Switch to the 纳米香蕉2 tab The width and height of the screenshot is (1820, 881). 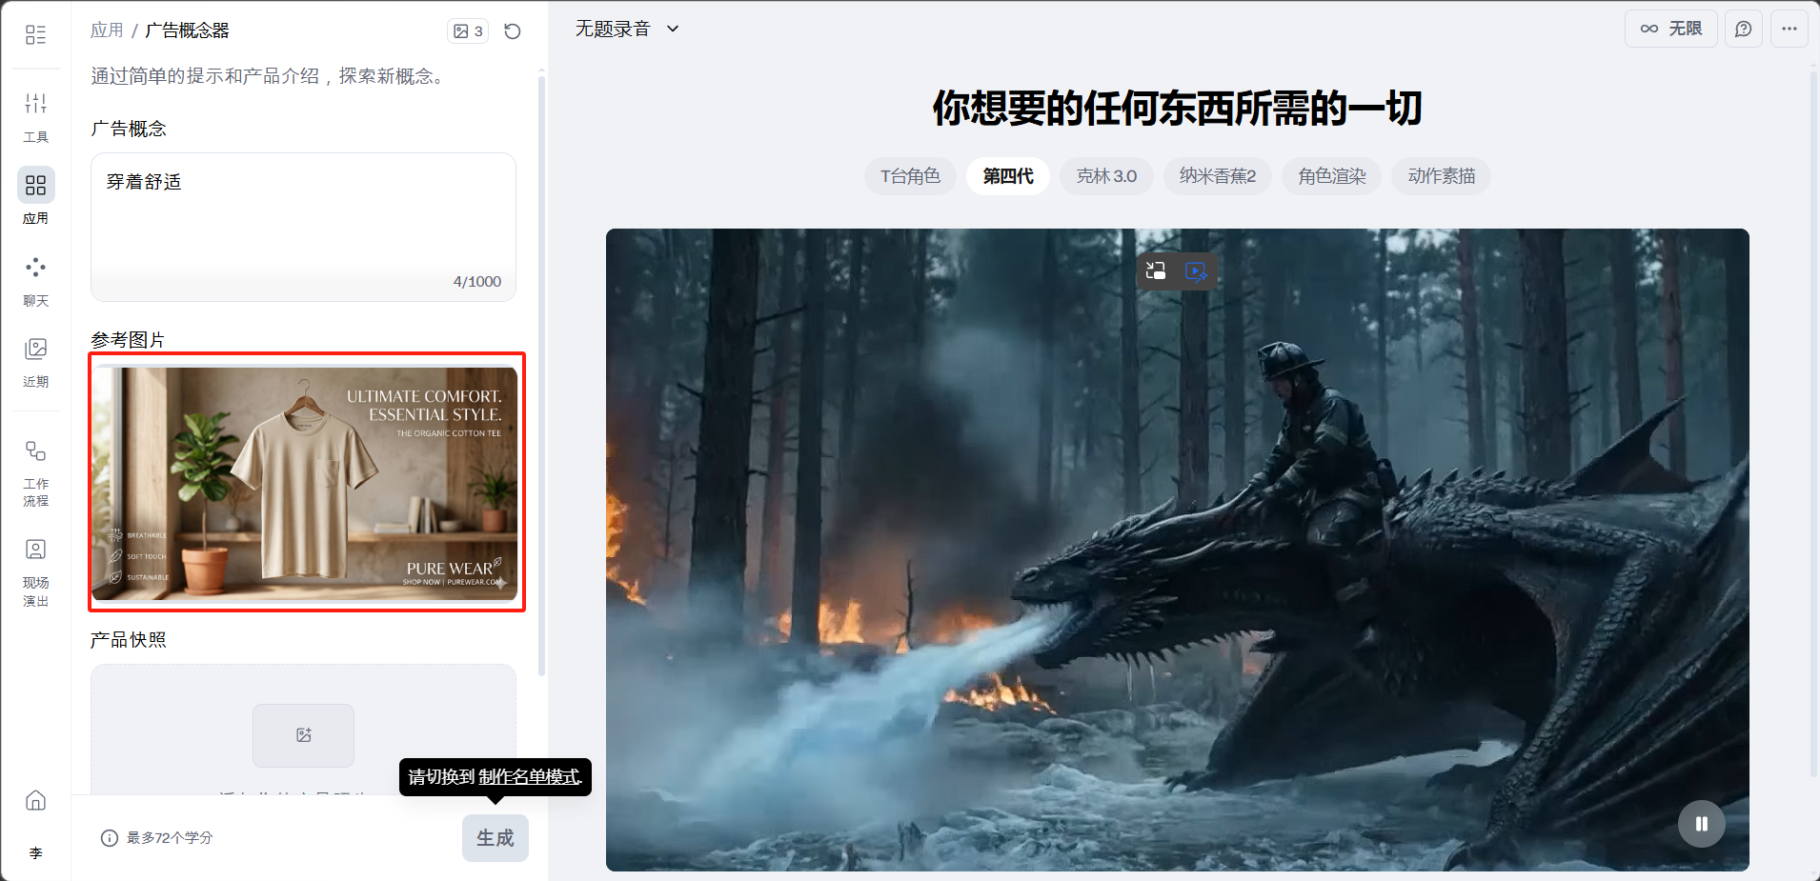tap(1217, 176)
